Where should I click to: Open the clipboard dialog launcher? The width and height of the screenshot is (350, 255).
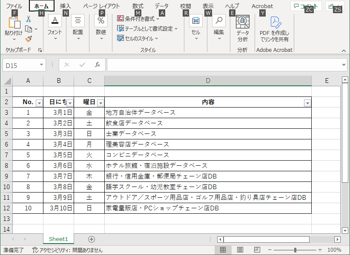(x=40, y=50)
